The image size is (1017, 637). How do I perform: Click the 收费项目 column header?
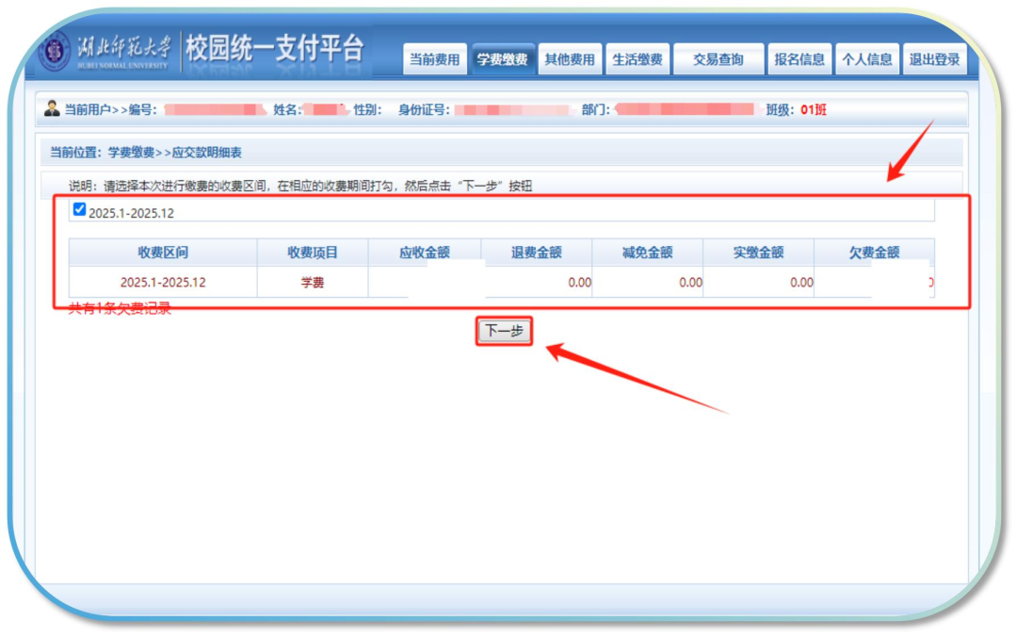click(313, 253)
